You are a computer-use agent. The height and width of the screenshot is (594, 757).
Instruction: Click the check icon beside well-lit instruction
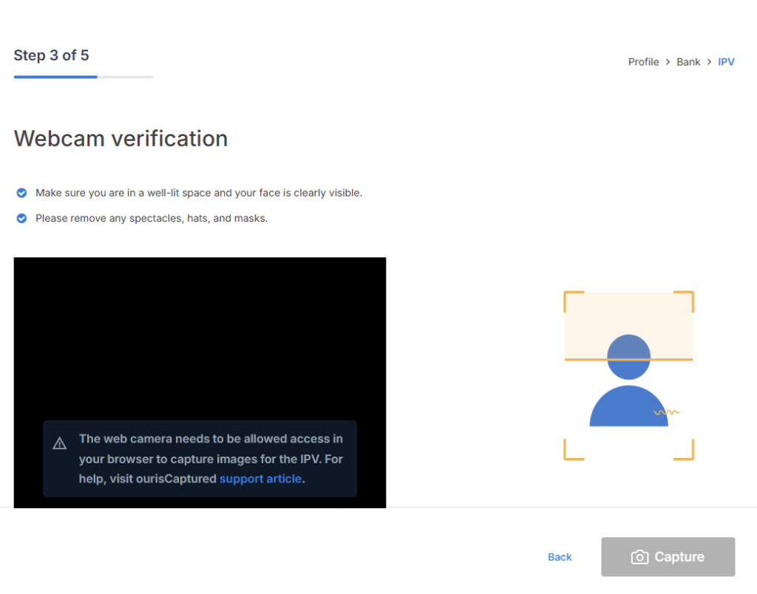(x=22, y=193)
